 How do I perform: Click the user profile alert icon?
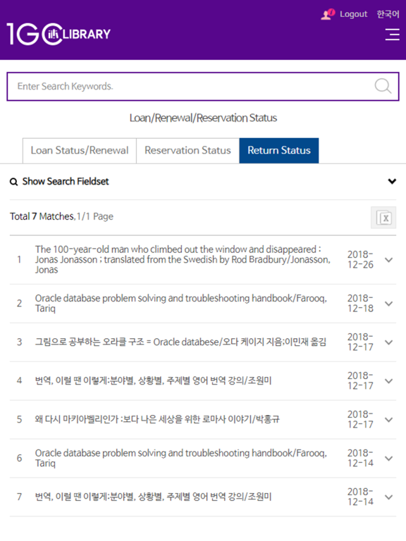click(x=328, y=14)
